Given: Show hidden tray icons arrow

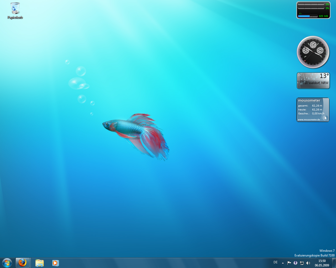Looking at the screenshot, I should pyautogui.click(x=283, y=263).
